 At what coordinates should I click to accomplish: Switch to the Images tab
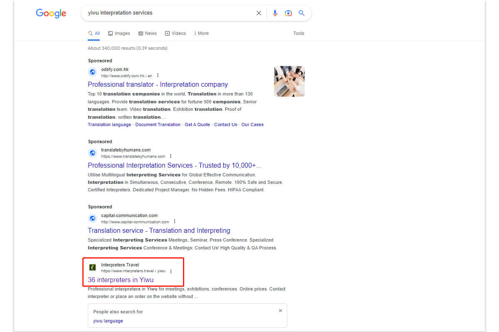pos(119,33)
